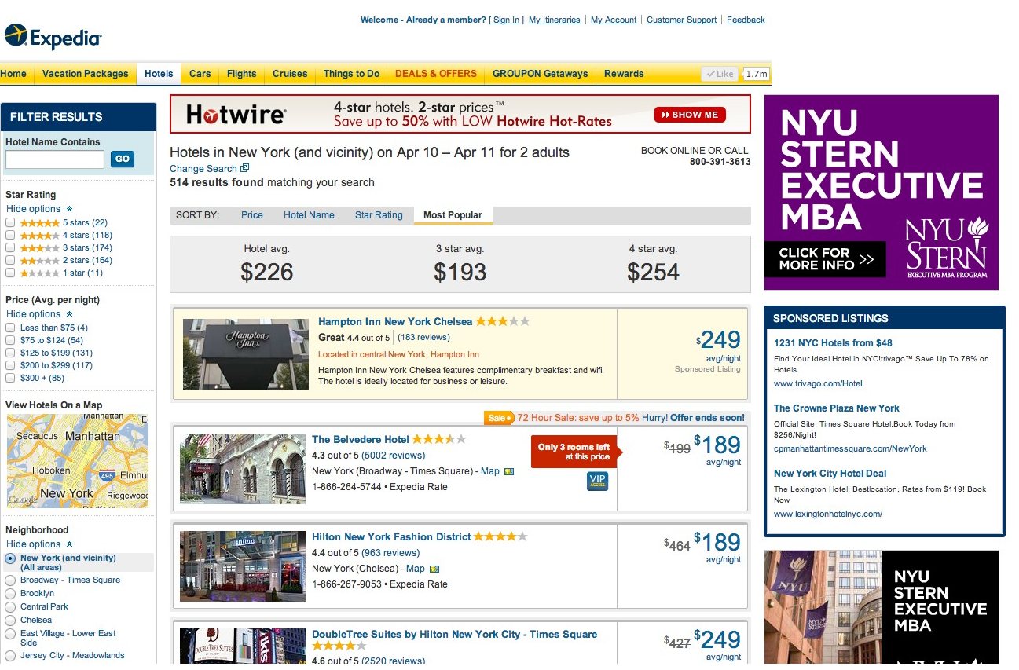Image resolution: width=1019 pixels, height=670 pixels.
Task: Click the Facebook Like button
Action: tap(720, 74)
